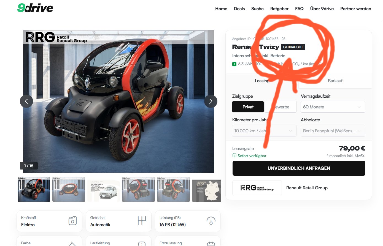Viewport: 383px width, 246px height.
Task: Click the fuel icon in Kraftstoff card
Action: (x=72, y=221)
